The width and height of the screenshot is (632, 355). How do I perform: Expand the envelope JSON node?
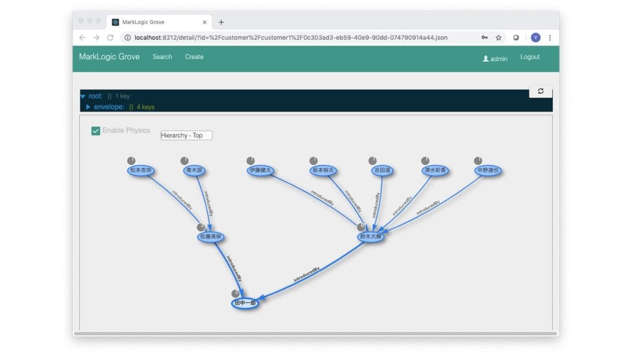[x=88, y=107]
